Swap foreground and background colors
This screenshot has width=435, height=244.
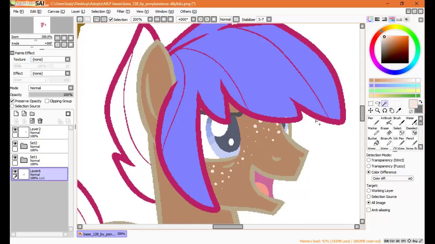pyautogui.click(x=420, y=102)
